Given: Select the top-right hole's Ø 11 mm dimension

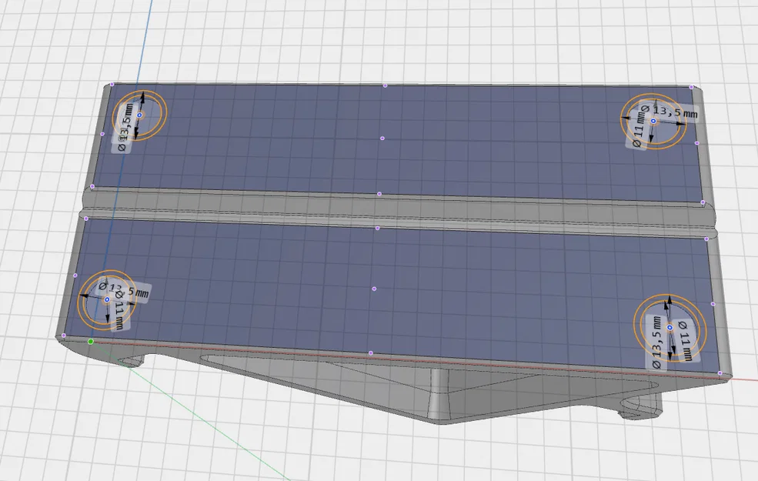Looking at the screenshot, I should tap(638, 128).
